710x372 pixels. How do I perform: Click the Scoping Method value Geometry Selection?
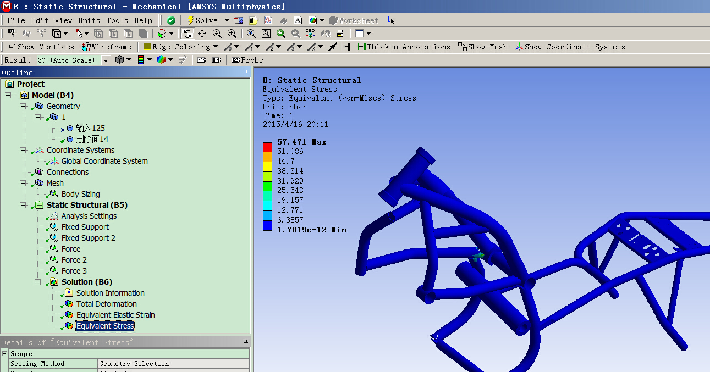(x=173, y=364)
